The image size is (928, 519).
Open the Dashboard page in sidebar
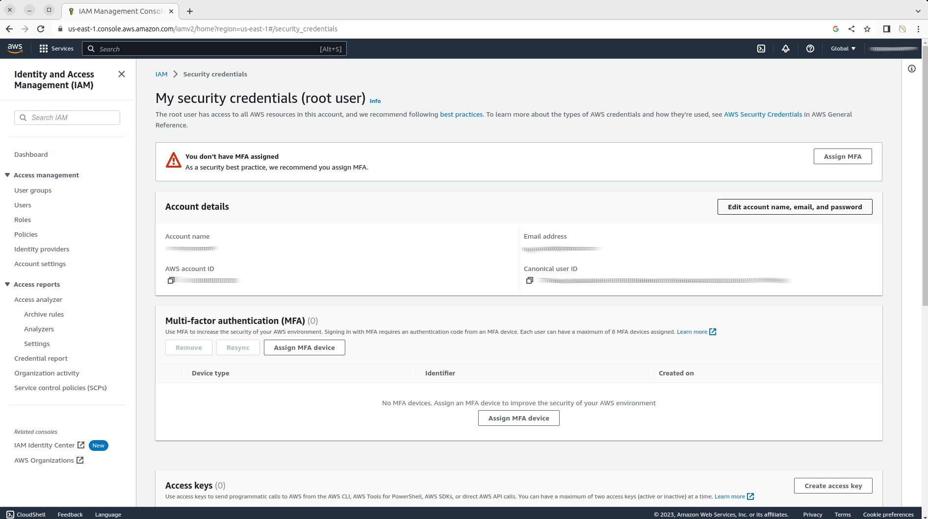click(31, 154)
